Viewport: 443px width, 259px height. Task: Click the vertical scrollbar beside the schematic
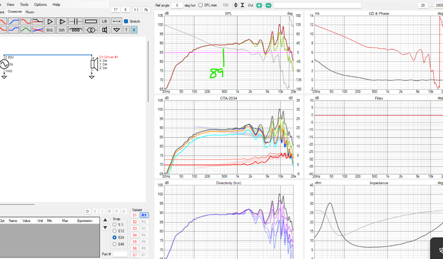pyautogui.click(x=148, y=72)
